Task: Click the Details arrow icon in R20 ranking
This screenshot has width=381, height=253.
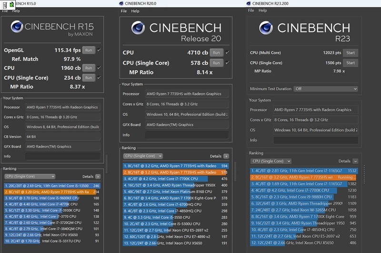Action: (226, 156)
